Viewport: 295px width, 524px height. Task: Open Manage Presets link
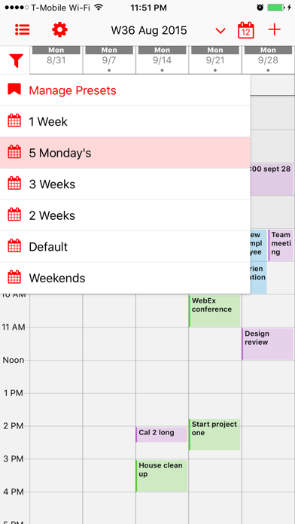(x=72, y=90)
